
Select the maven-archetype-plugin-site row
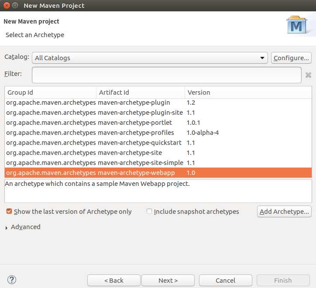[x=158, y=113]
